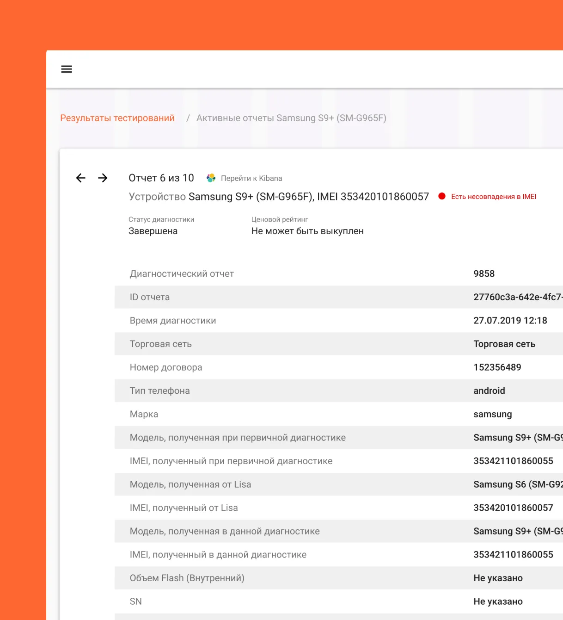Click the value in the 'IMEI, полученный от Lisa' row
This screenshot has height=620, width=563.
pyautogui.click(x=513, y=508)
